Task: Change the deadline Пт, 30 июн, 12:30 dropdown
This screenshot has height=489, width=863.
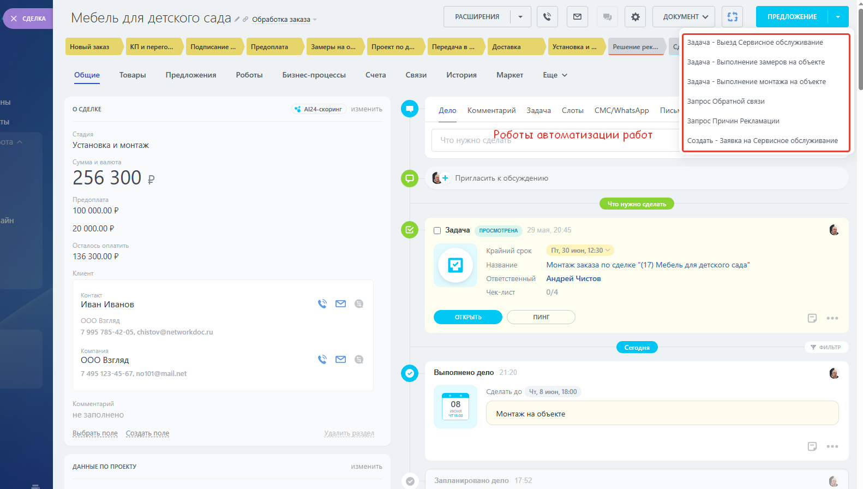Action: point(580,251)
